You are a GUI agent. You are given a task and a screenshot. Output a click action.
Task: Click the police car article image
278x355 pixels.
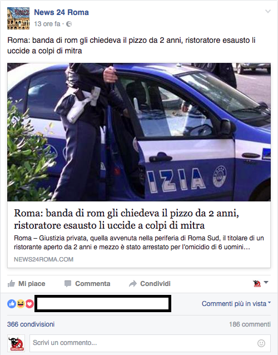tap(139, 132)
